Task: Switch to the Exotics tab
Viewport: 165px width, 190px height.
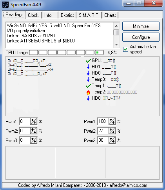Action: (67, 15)
